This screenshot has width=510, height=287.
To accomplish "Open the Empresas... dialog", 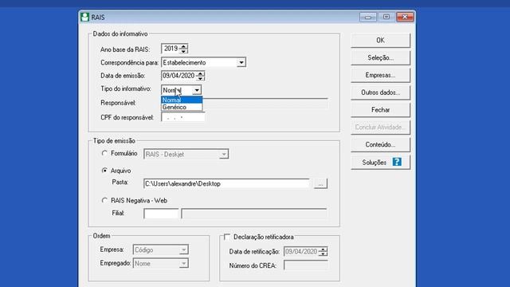I will (380, 75).
